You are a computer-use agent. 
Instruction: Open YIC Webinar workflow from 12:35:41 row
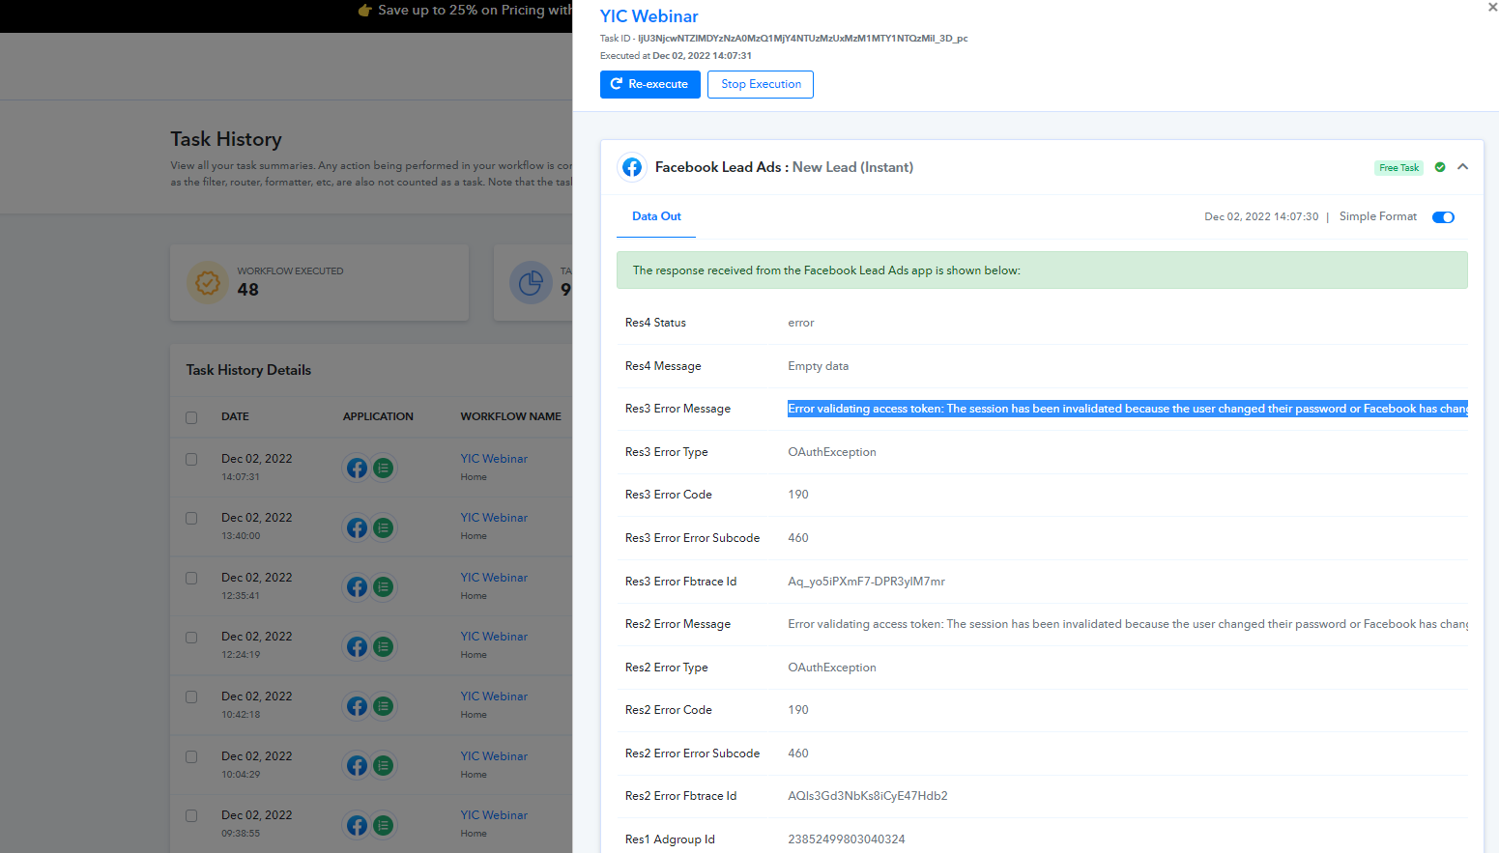pos(494,578)
